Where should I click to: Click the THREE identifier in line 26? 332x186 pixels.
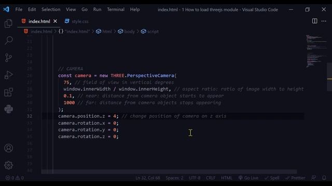tap(117, 75)
